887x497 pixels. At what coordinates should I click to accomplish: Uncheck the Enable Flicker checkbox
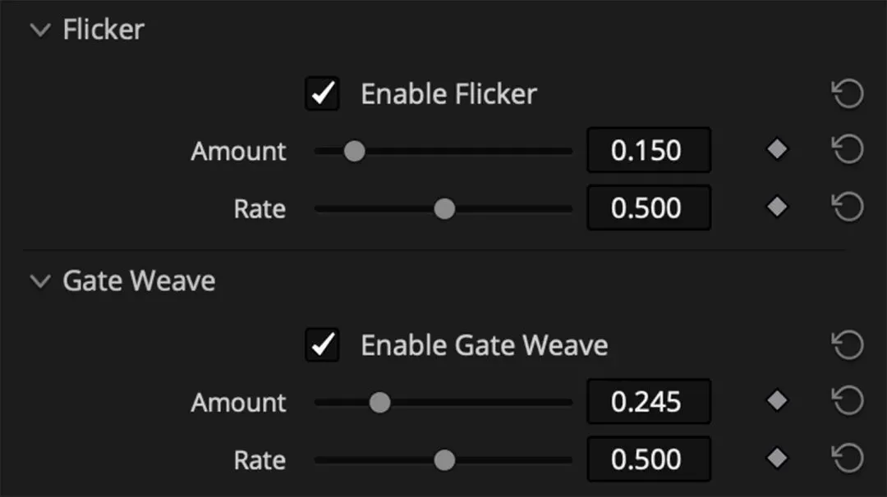point(322,93)
